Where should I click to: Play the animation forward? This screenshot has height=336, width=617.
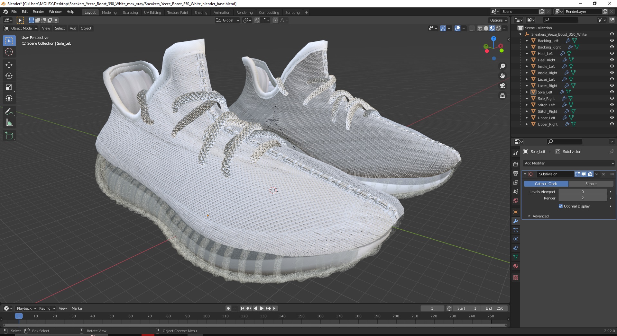tap(262, 308)
